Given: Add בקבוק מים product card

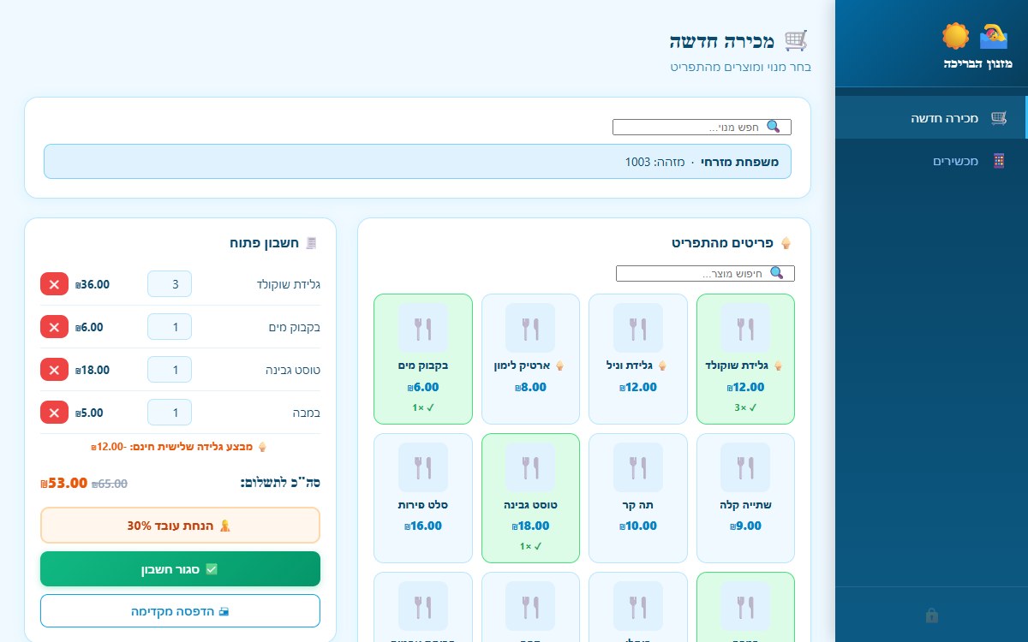Looking at the screenshot, I should (423, 359).
